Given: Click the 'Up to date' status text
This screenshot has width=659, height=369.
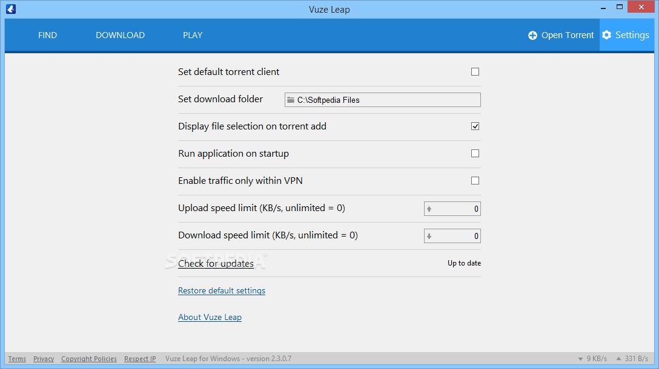Looking at the screenshot, I should click(x=464, y=263).
